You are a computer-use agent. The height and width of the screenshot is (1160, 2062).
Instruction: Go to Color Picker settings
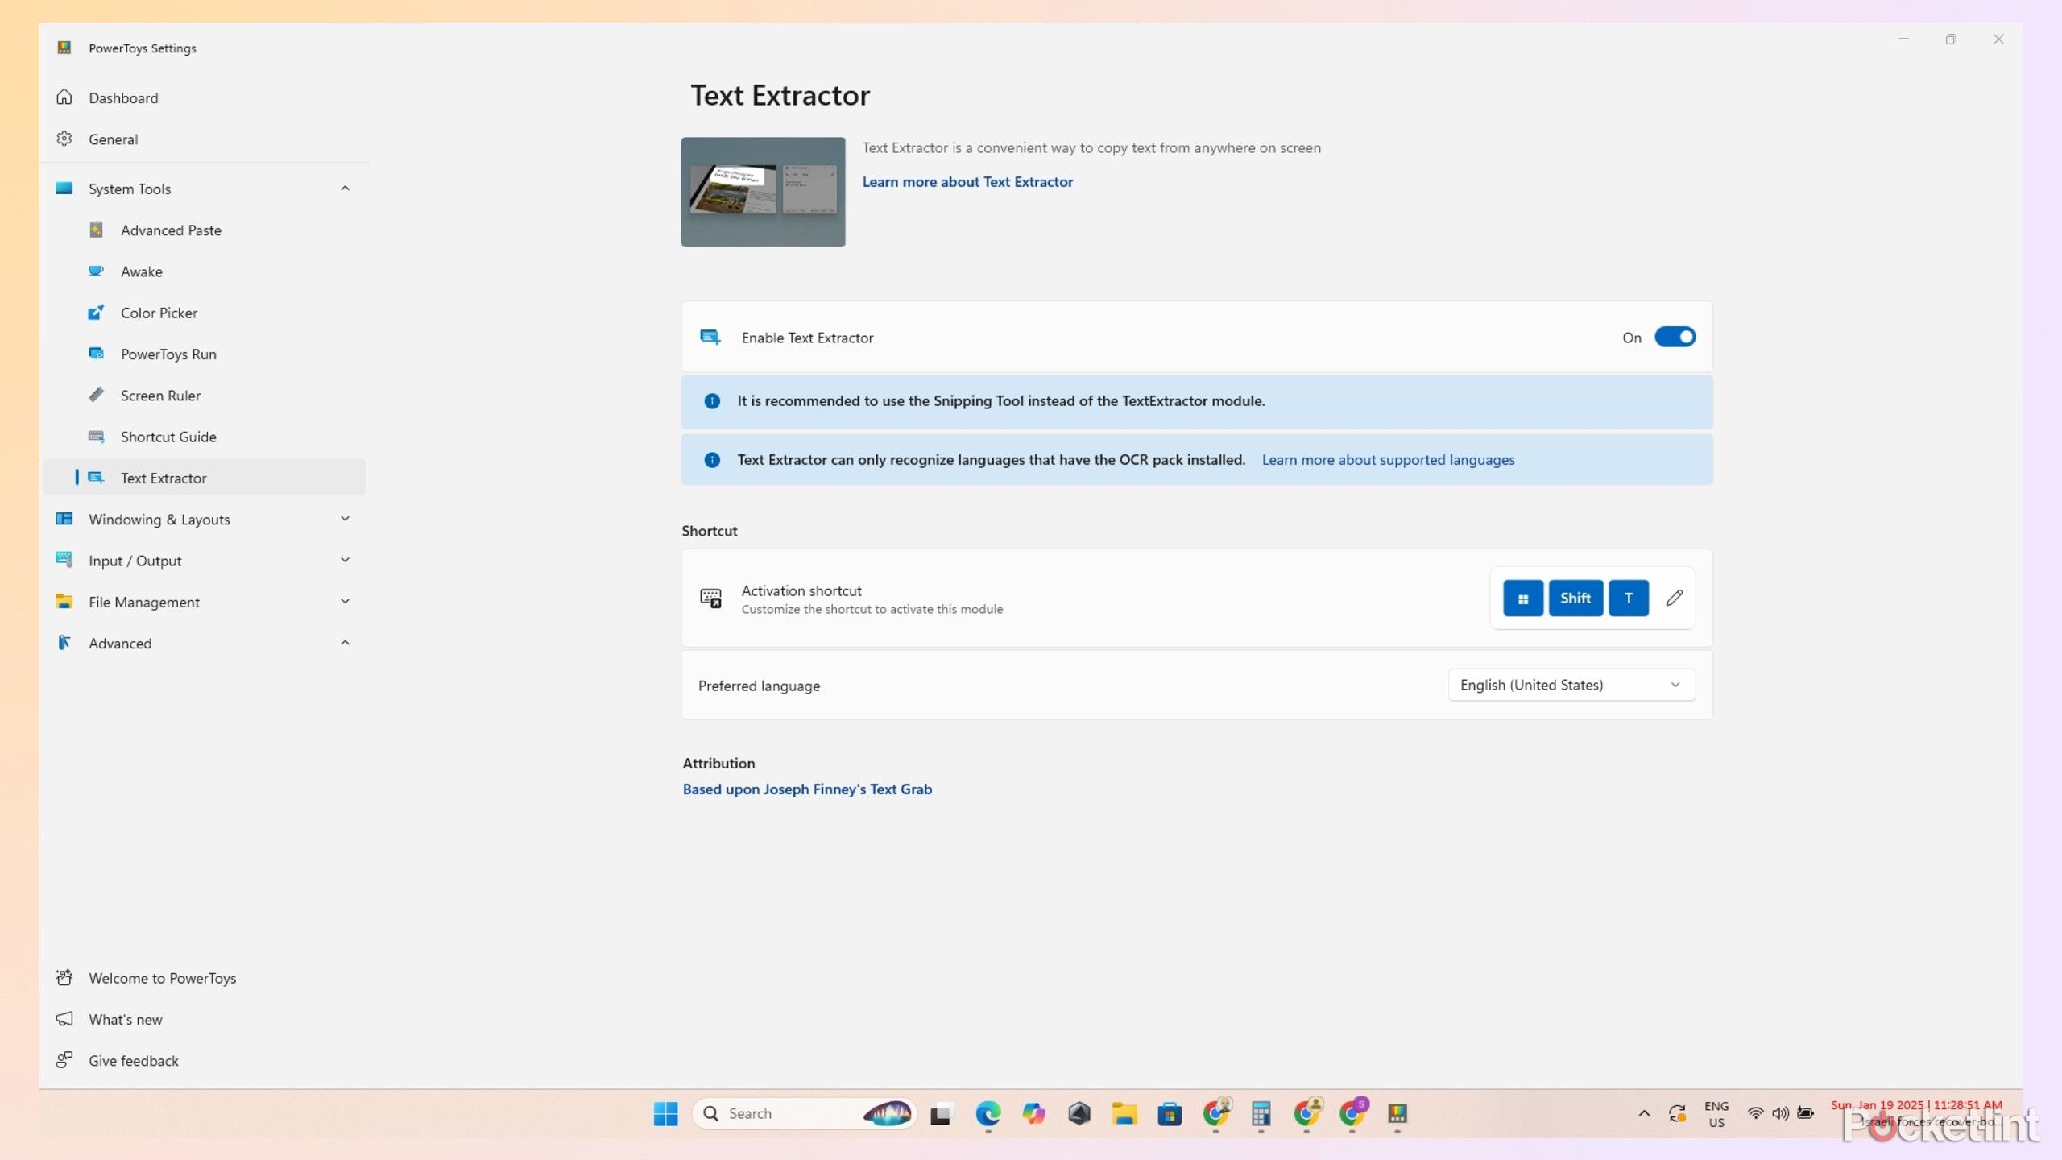pos(205,313)
